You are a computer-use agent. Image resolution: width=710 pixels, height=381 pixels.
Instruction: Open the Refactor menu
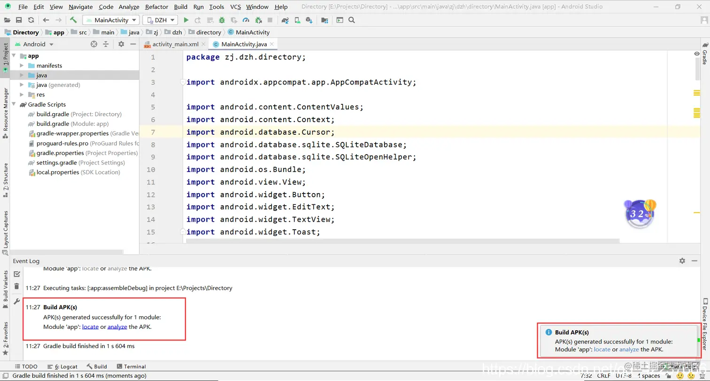tap(156, 7)
